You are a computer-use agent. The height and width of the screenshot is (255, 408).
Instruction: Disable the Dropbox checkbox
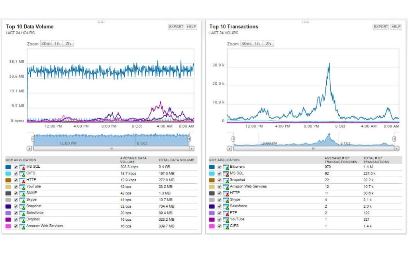(x=16, y=219)
